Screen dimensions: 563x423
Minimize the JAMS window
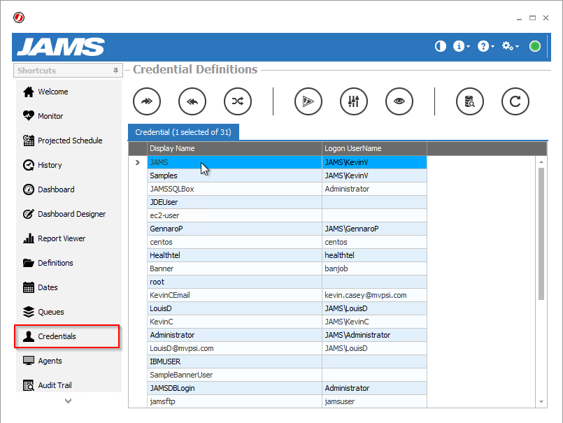[x=519, y=18]
